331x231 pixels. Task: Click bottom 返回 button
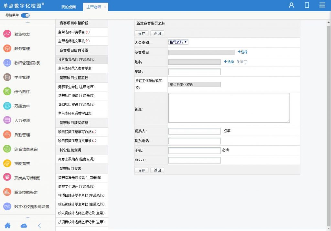[x=157, y=170]
